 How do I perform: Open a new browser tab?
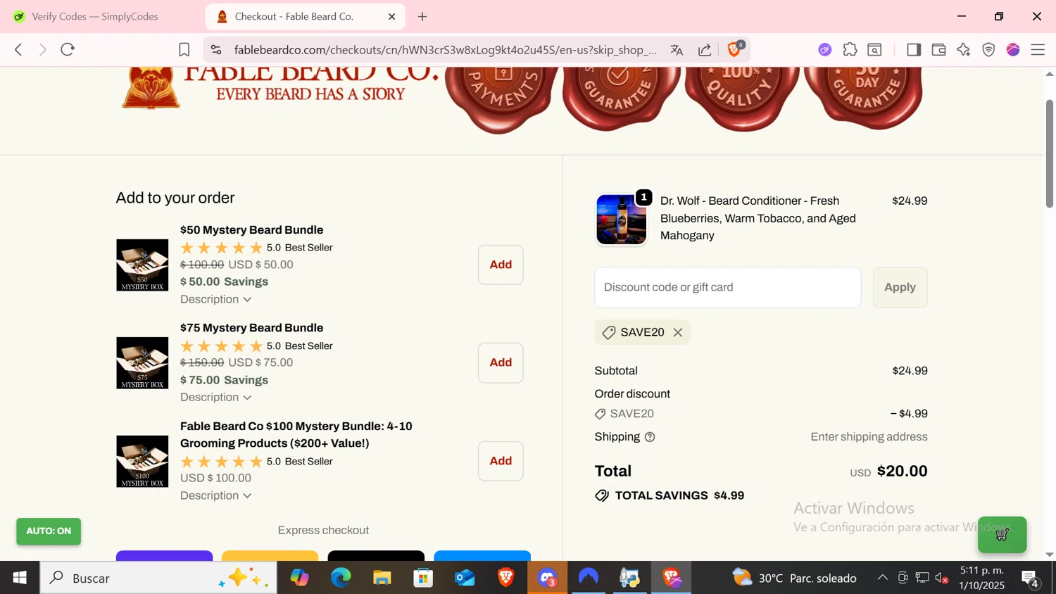(x=422, y=16)
